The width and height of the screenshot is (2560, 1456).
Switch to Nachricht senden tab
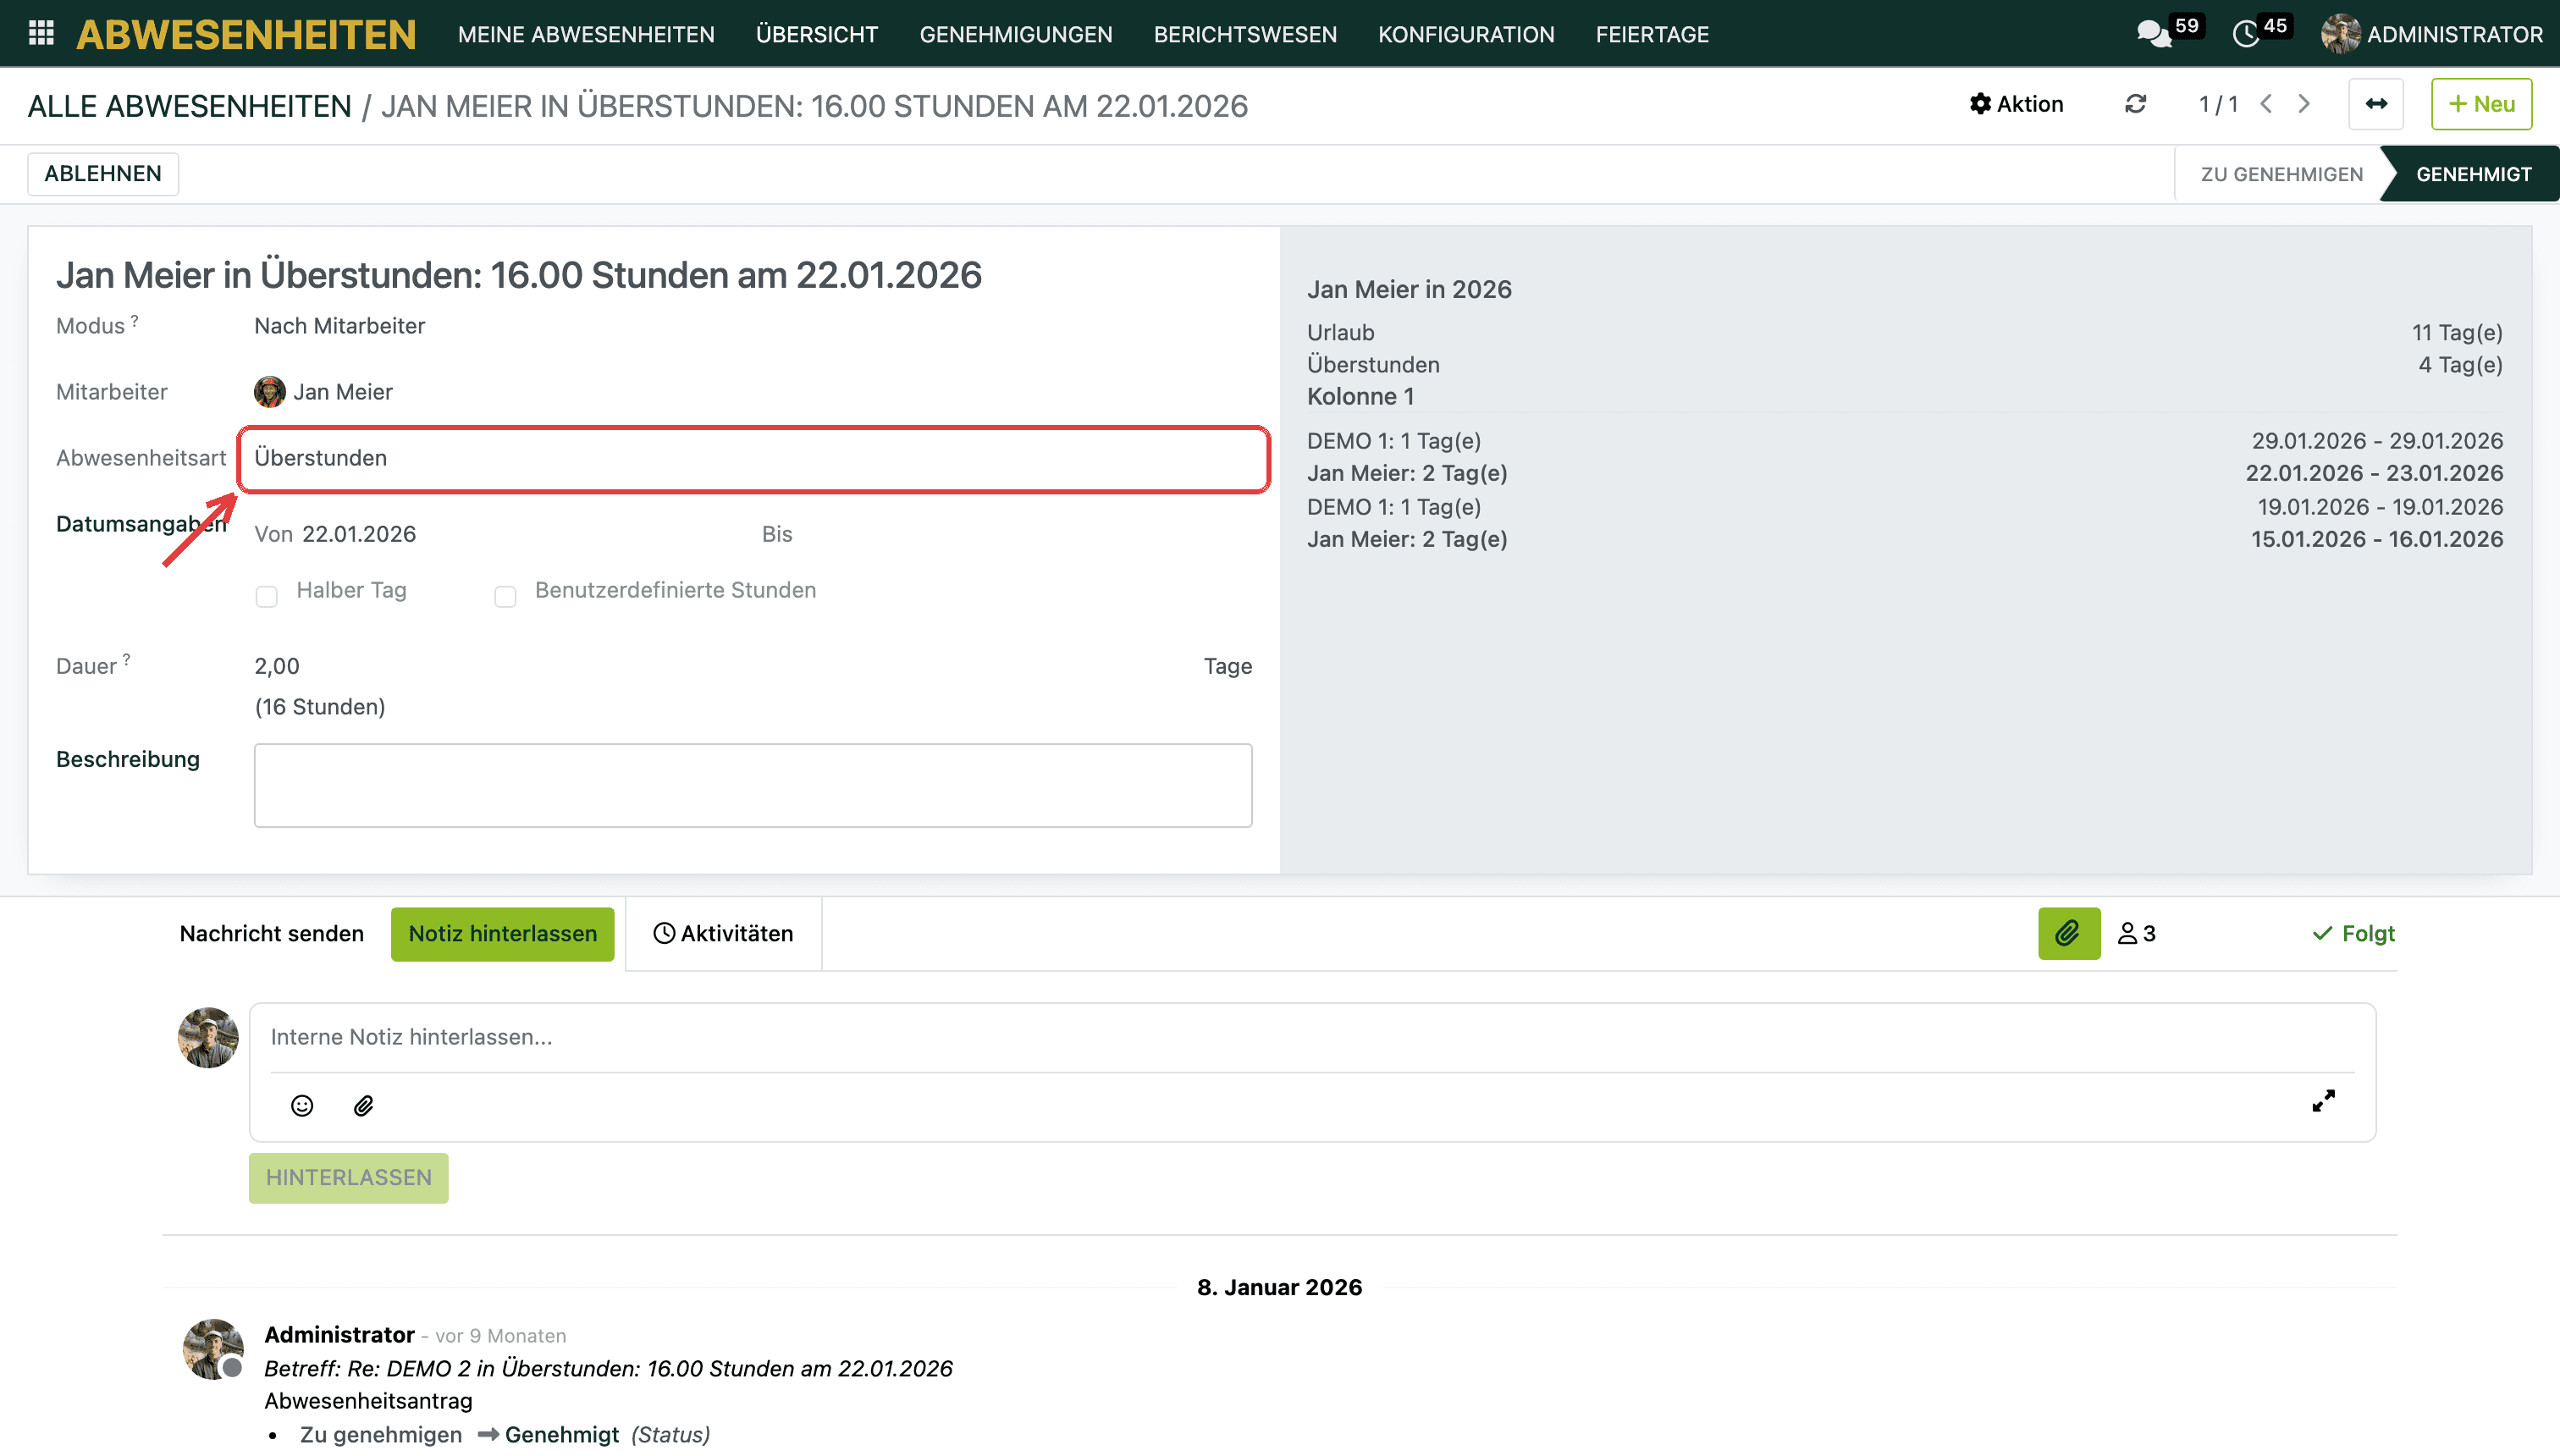pos(271,933)
